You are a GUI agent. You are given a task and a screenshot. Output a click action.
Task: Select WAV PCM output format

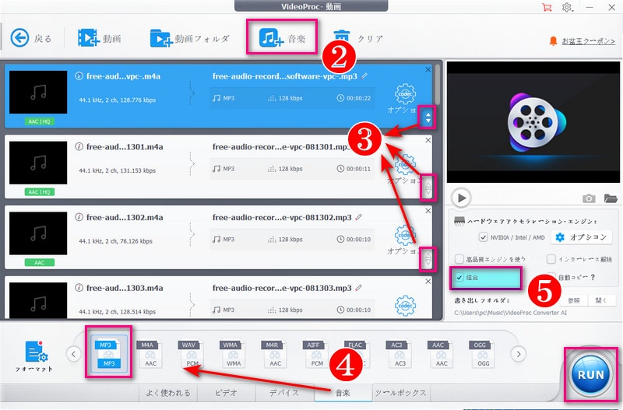tap(192, 353)
